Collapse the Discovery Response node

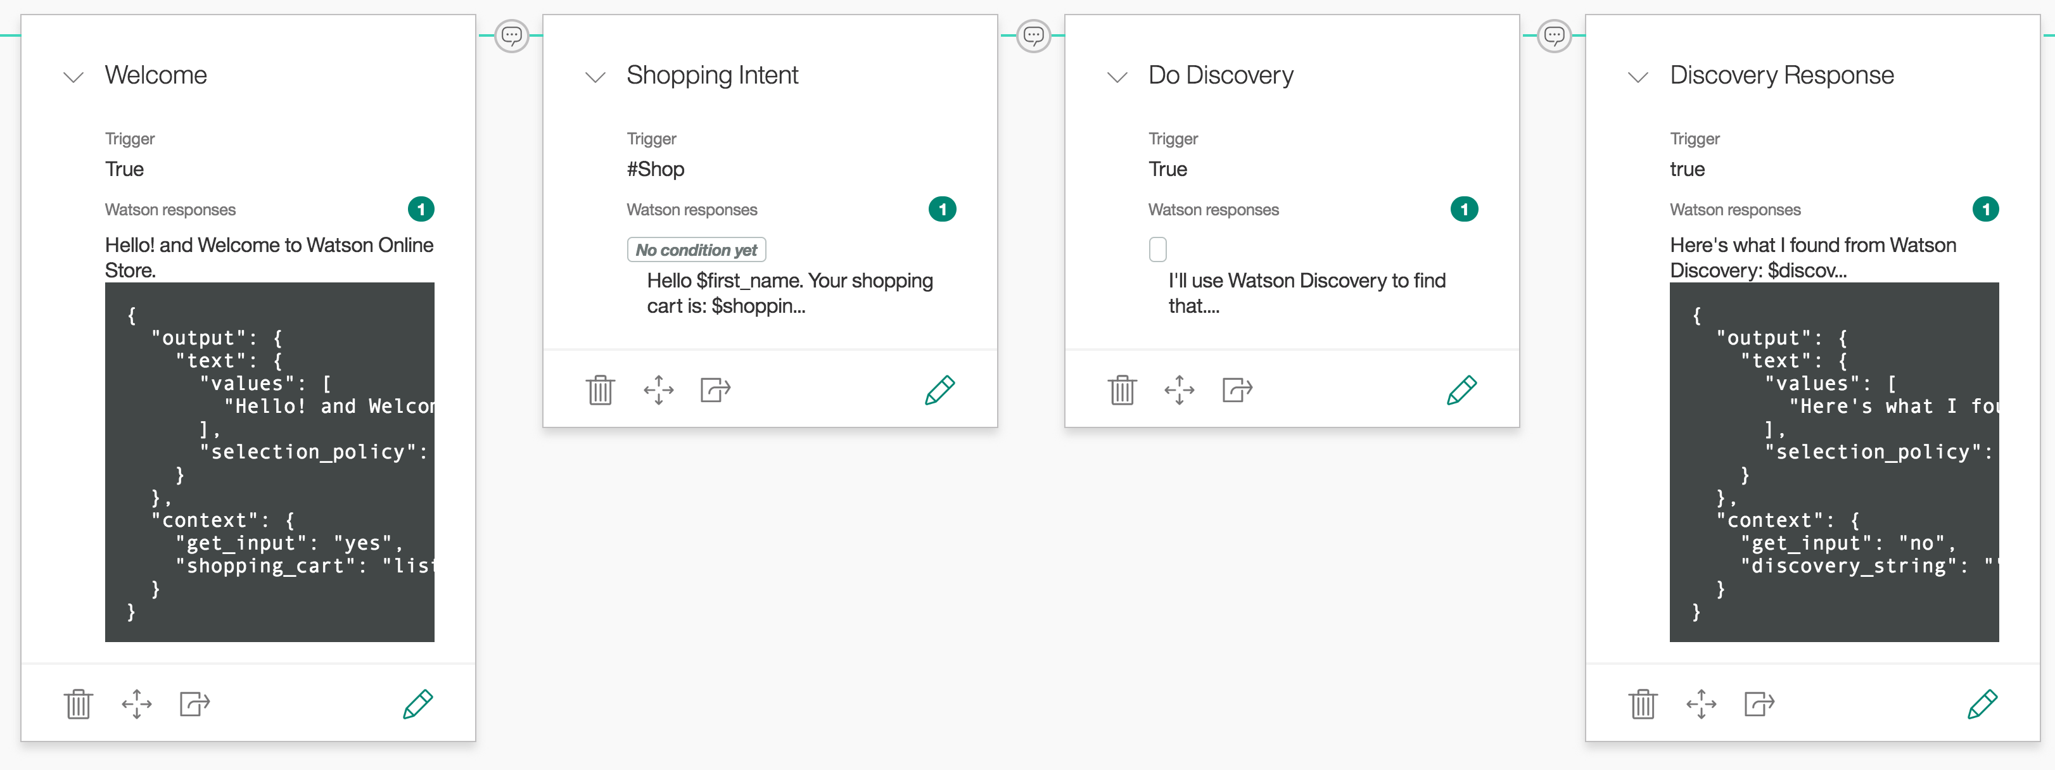(1638, 77)
